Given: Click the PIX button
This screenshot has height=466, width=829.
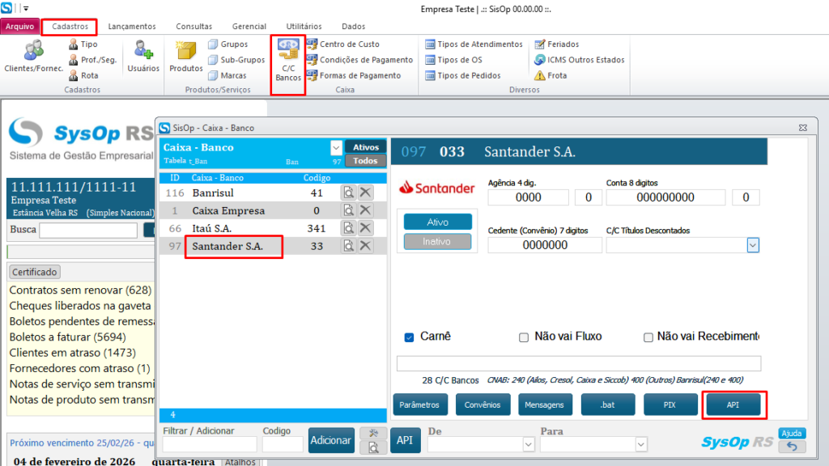Looking at the screenshot, I should (670, 405).
